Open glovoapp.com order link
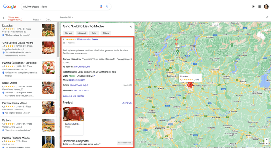The width and height of the screenshot is (271, 148). click(x=76, y=85)
